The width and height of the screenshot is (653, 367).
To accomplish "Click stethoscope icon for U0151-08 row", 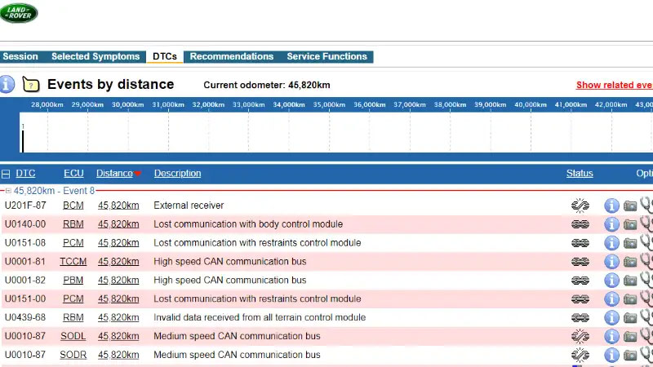I will click(646, 243).
